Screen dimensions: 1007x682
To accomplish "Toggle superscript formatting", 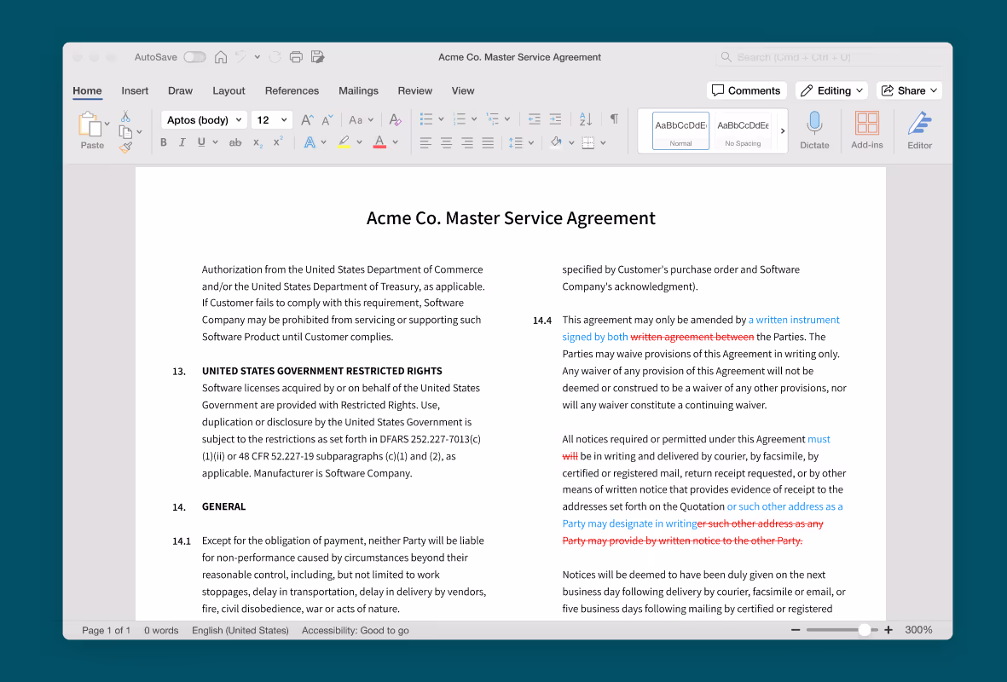I will (278, 142).
